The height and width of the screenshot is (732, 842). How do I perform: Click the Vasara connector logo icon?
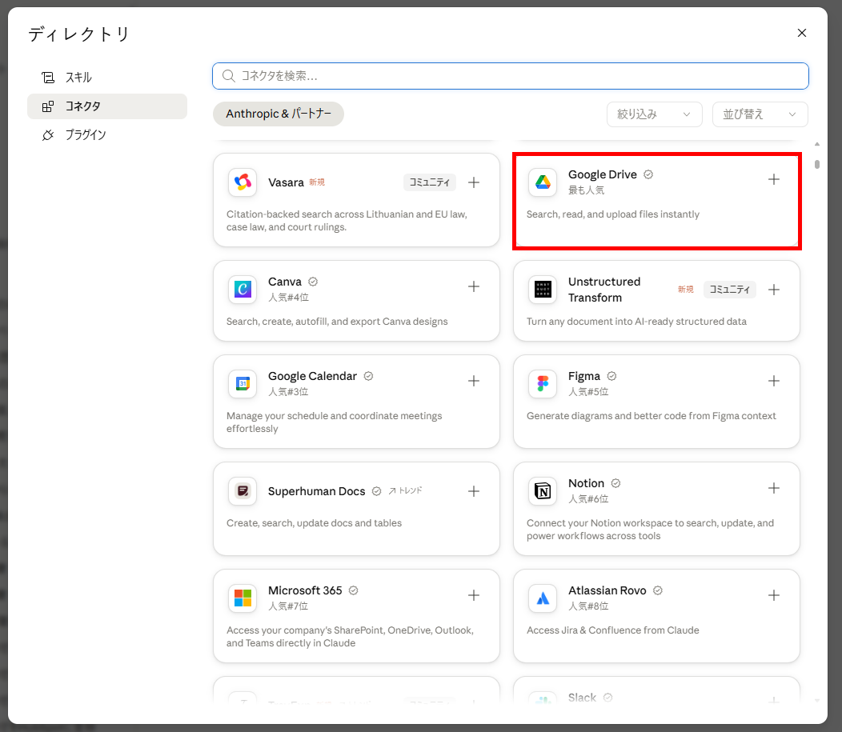(x=243, y=182)
